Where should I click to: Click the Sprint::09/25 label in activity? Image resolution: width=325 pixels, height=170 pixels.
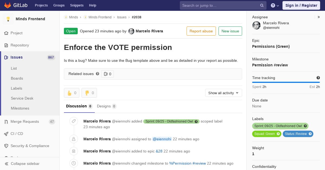[171, 121]
